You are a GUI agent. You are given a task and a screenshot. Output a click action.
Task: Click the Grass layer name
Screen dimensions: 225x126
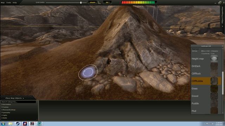[x=194, y=89]
